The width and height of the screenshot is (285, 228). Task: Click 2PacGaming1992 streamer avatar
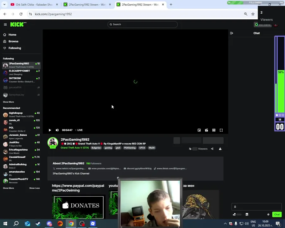coord(53,142)
